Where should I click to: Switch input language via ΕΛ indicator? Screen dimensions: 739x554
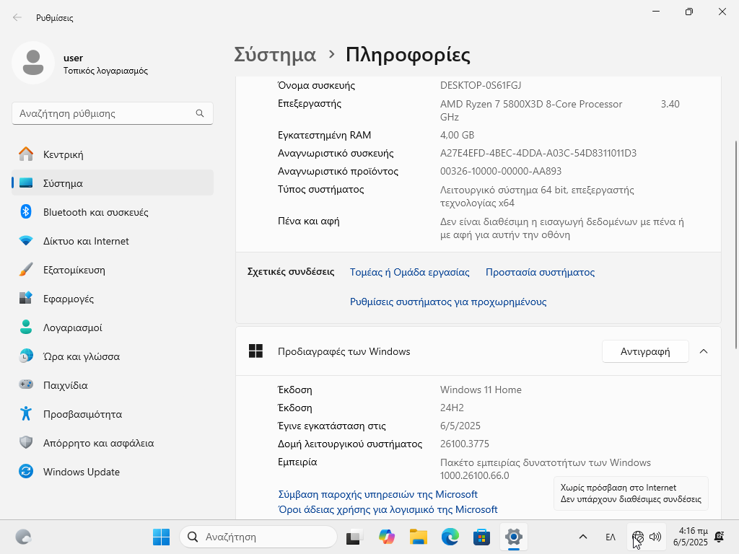pos(611,537)
